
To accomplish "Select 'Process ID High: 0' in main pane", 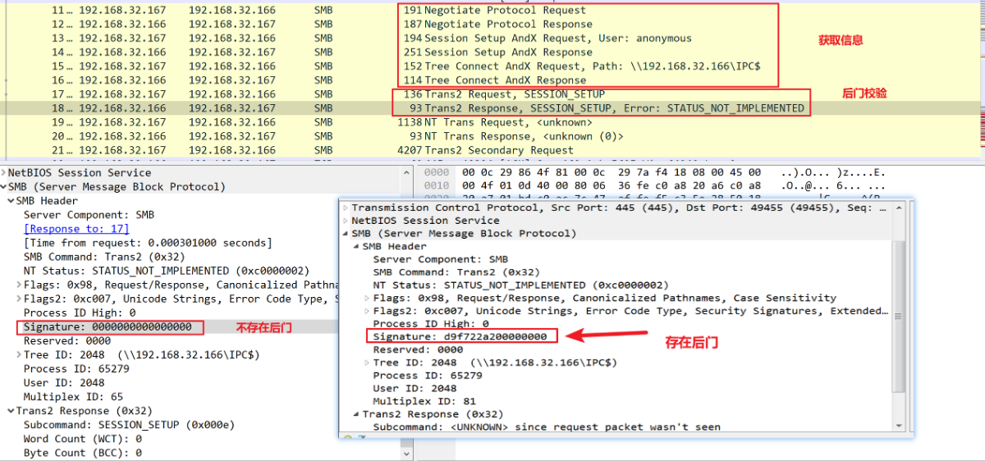I will (80, 313).
